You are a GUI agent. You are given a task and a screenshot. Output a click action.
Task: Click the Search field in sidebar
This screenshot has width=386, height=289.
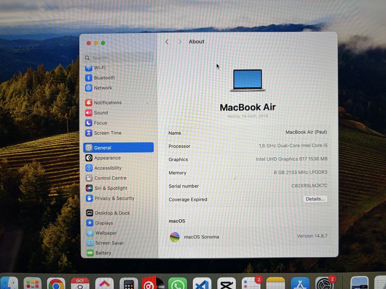(118, 58)
